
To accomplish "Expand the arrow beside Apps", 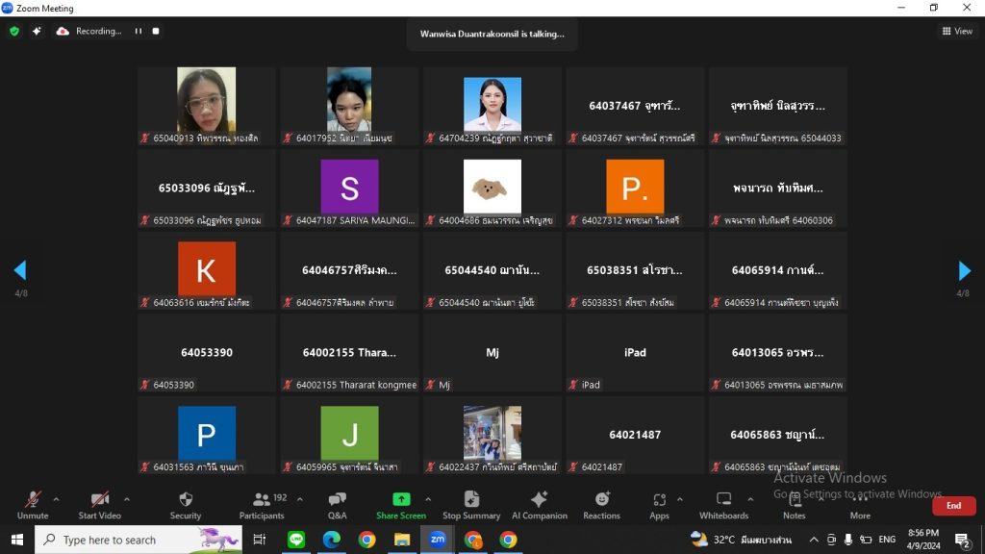I will (x=680, y=499).
